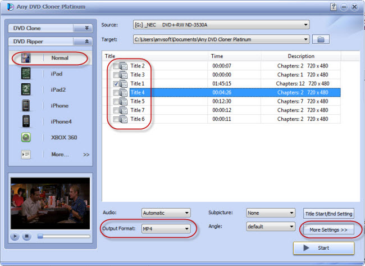
Task: Open the Subpicture dropdown
Action: coord(271,213)
